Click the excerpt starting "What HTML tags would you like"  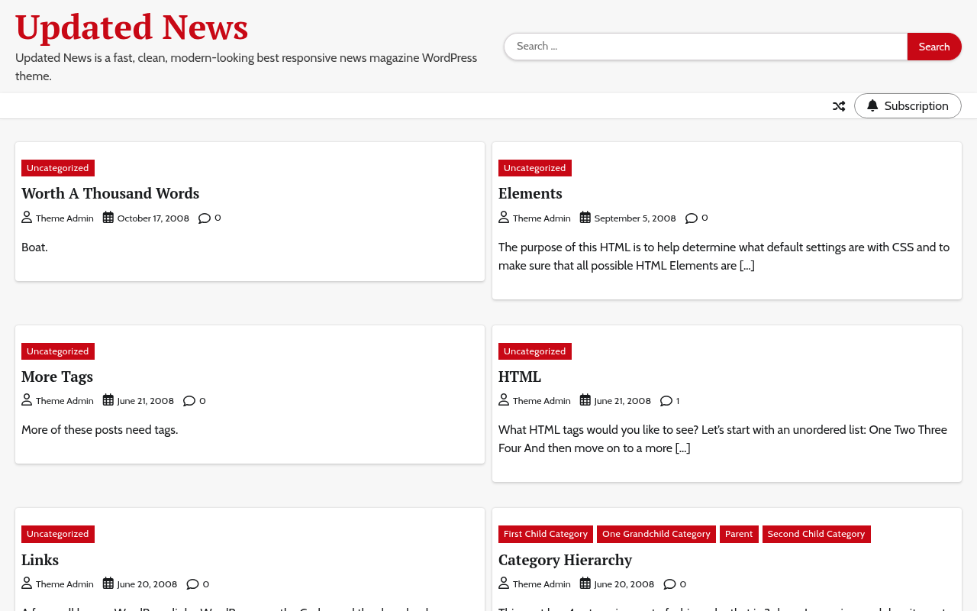723,439
